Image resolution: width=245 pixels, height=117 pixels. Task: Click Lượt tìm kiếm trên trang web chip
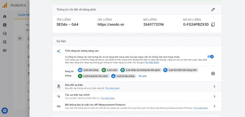coord(181,70)
